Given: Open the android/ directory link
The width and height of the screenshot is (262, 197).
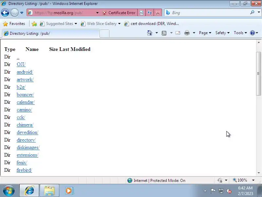Looking at the screenshot, I should pos(25,72).
